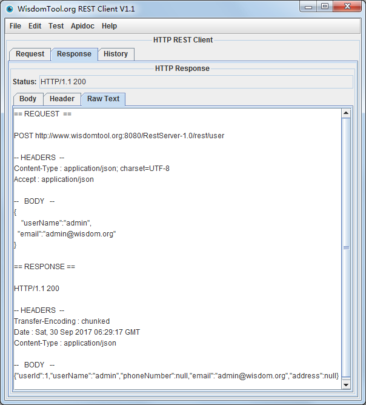
Task: Show the Header sub-tab
Action: click(62, 99)
